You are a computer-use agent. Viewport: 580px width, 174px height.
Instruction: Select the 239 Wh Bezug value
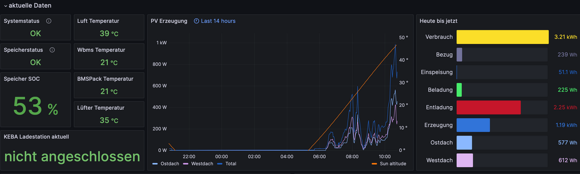pos(567,55)
